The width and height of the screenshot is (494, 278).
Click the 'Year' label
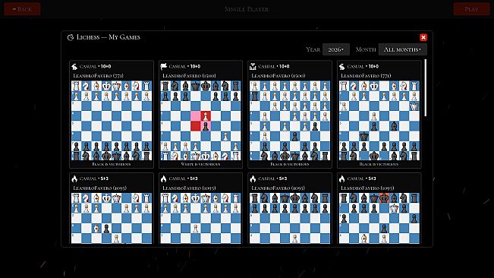click(x=313, y=49)
